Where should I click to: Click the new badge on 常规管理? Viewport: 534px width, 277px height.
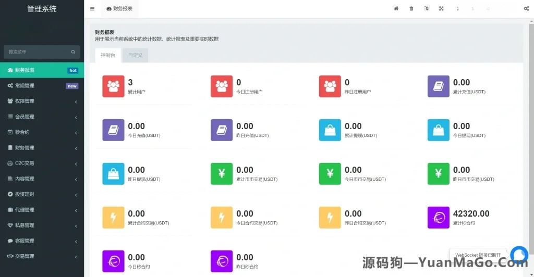(72, 86)
